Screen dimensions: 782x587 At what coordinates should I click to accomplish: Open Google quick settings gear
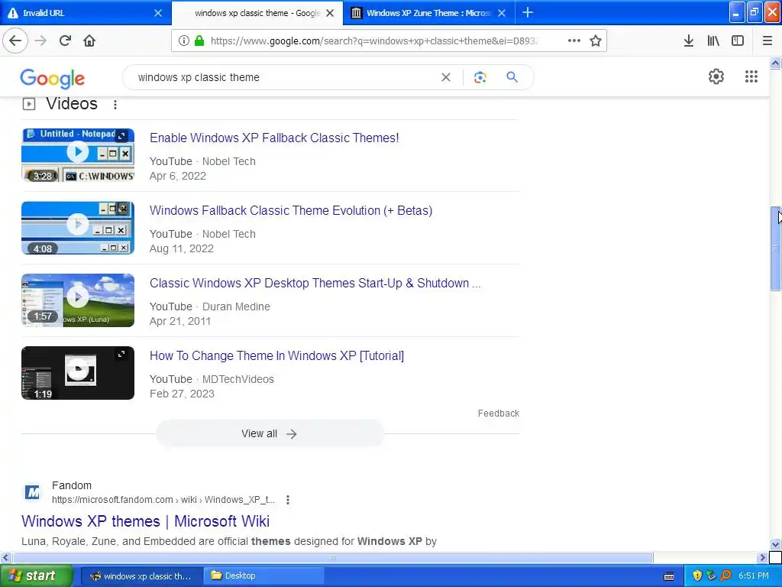click(x=716, y=76)
